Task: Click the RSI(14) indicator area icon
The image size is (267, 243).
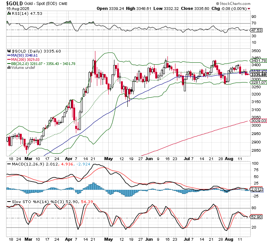Action: point(9,13)
